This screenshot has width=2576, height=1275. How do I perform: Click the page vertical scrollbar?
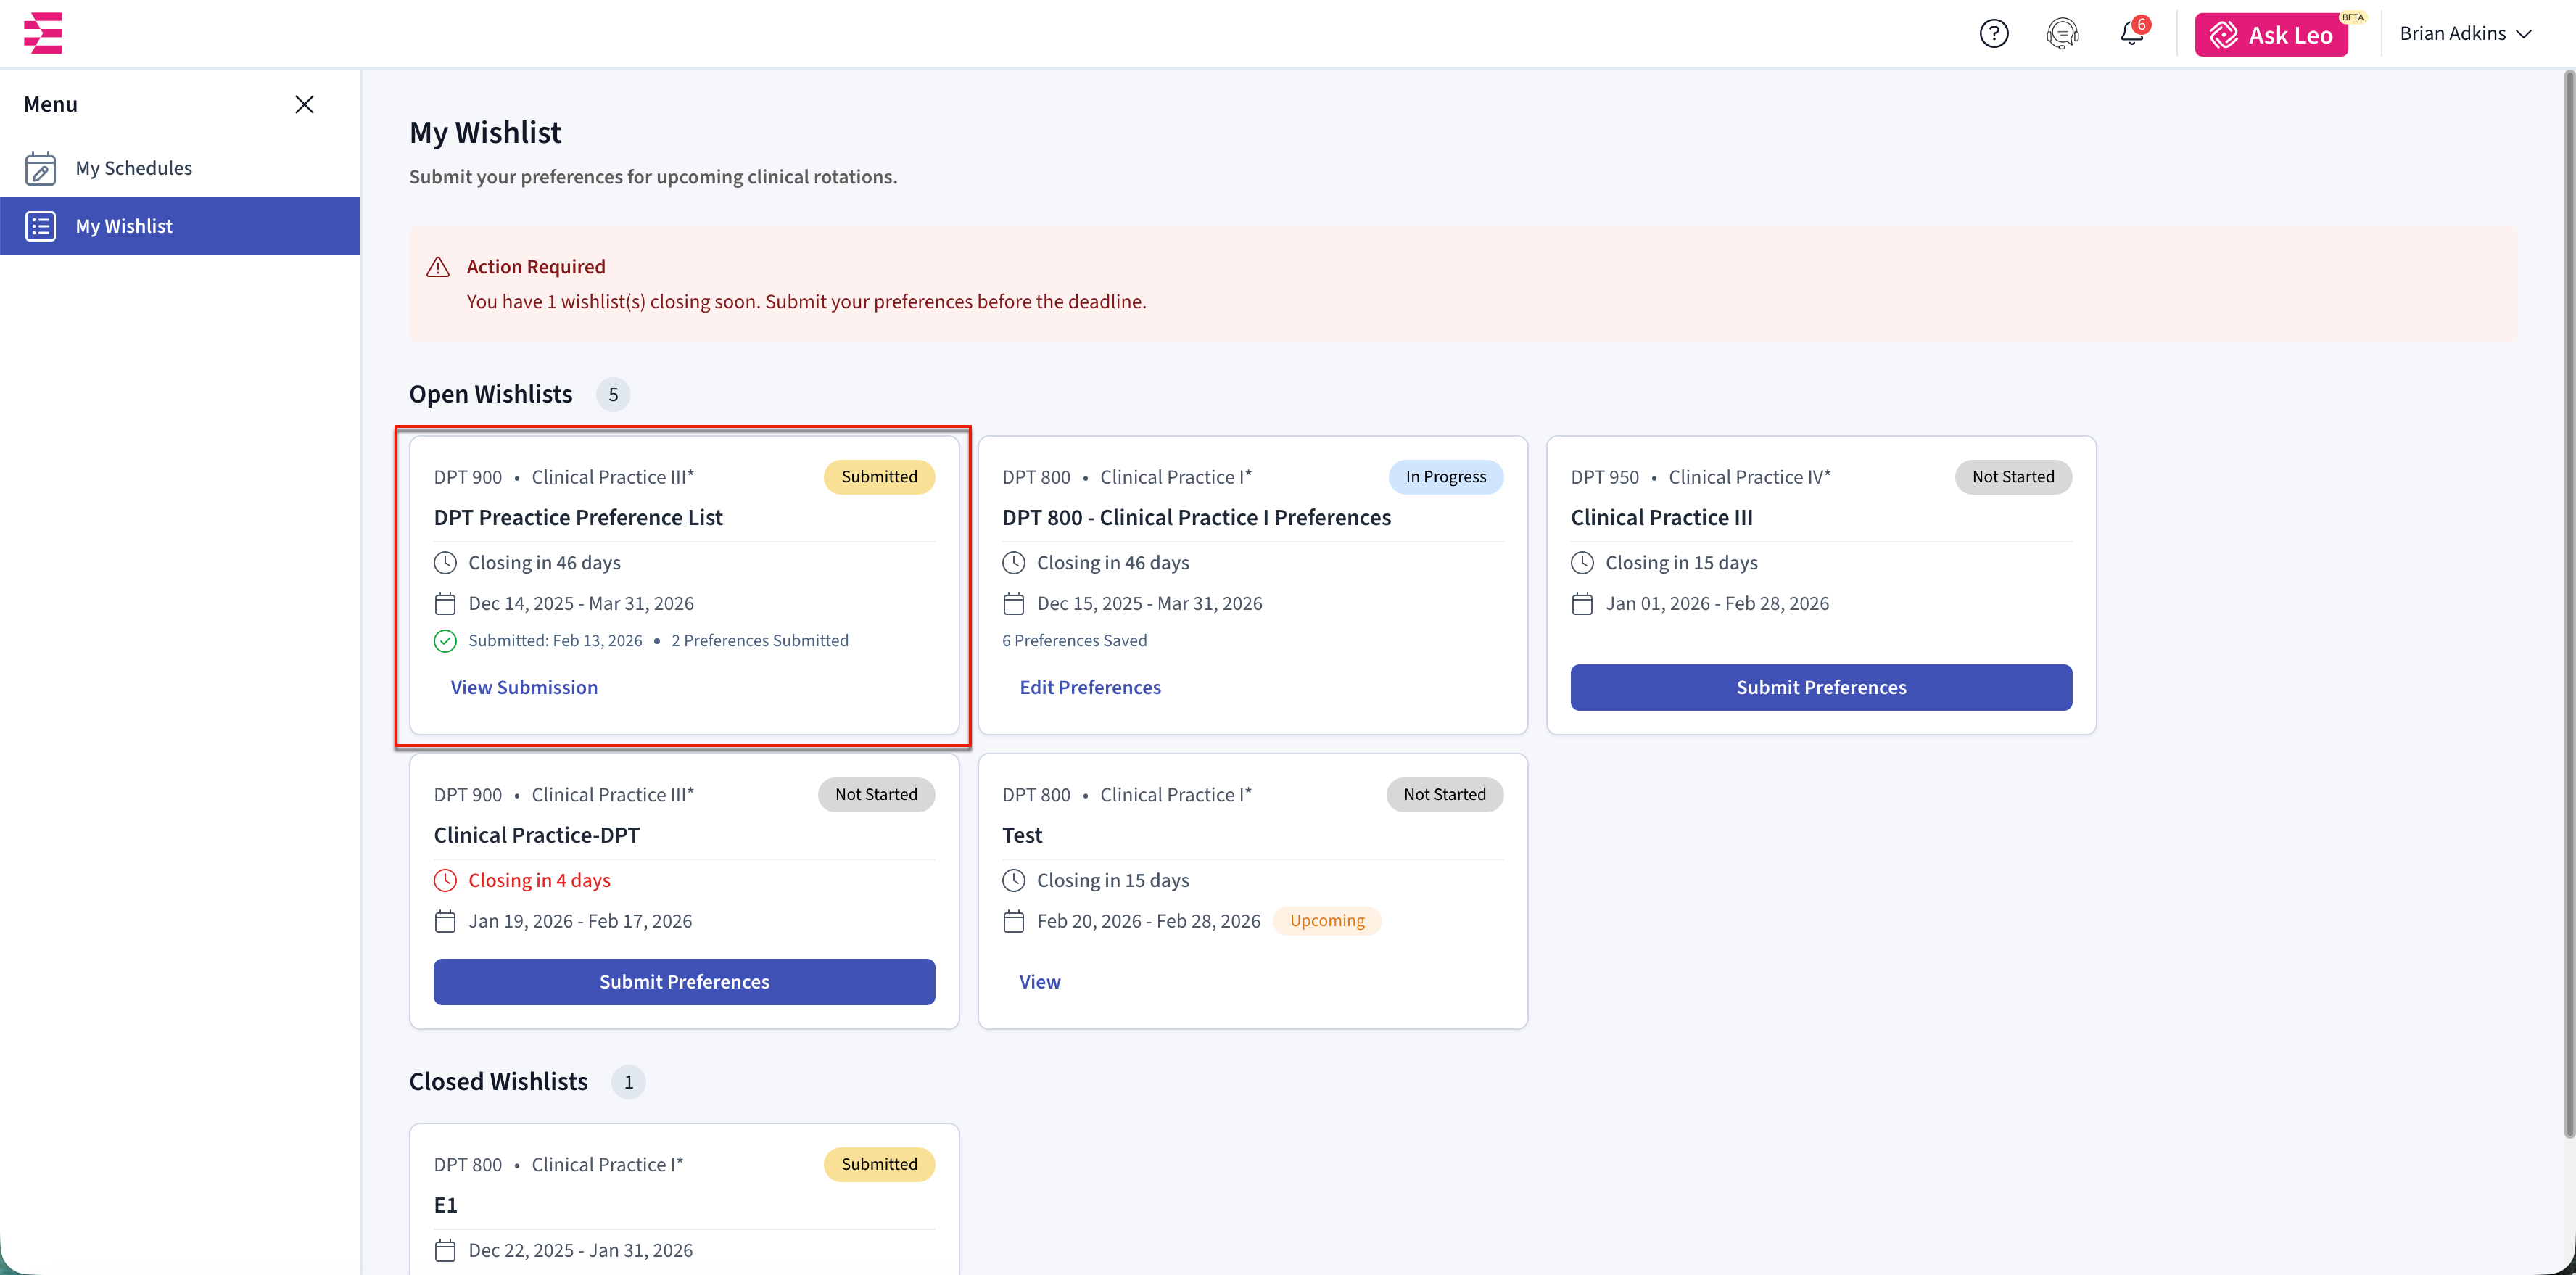(2568, 600)
